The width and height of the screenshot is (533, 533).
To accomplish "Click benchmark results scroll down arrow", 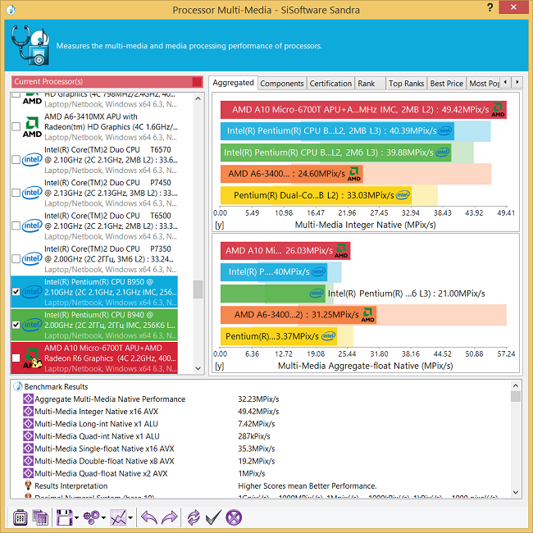I will click(x=516, y=492).
